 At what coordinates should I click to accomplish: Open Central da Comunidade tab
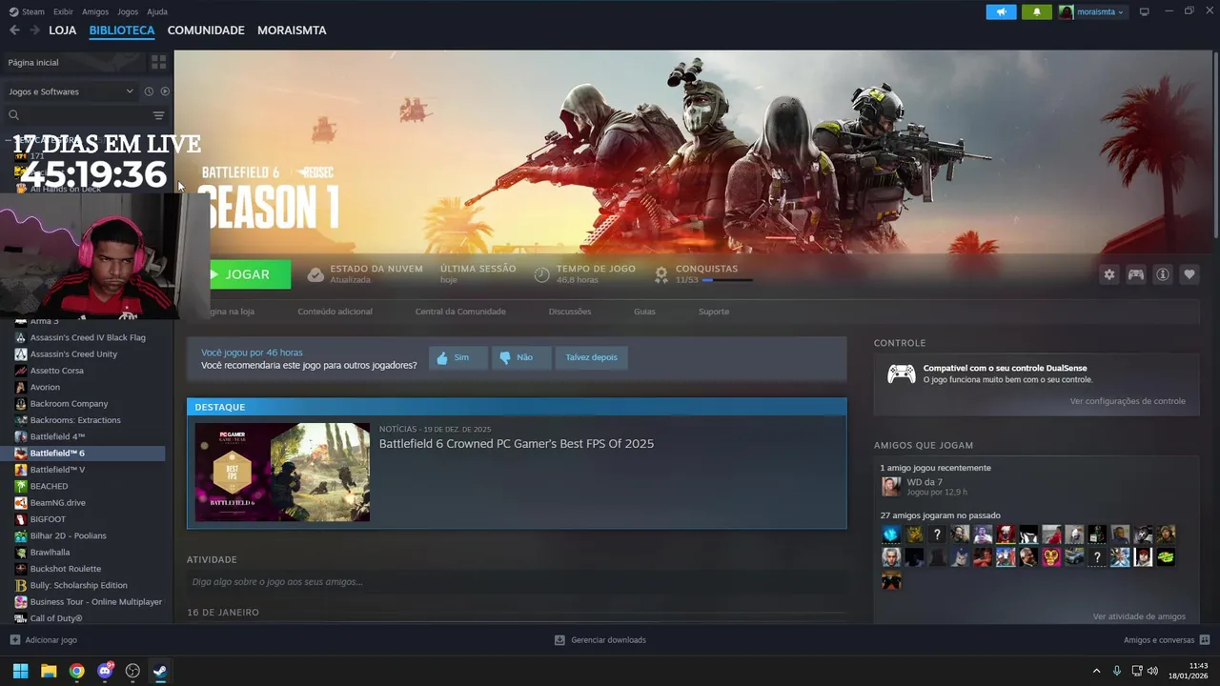tap(460, 312)
